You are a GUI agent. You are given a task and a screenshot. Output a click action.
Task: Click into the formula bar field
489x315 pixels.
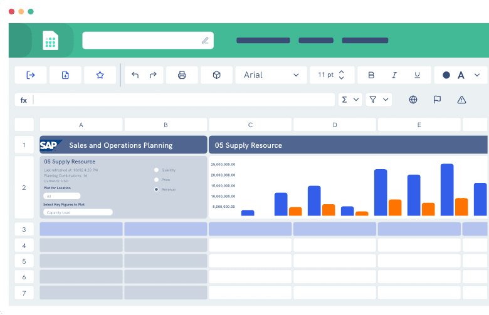click(183, 100)
